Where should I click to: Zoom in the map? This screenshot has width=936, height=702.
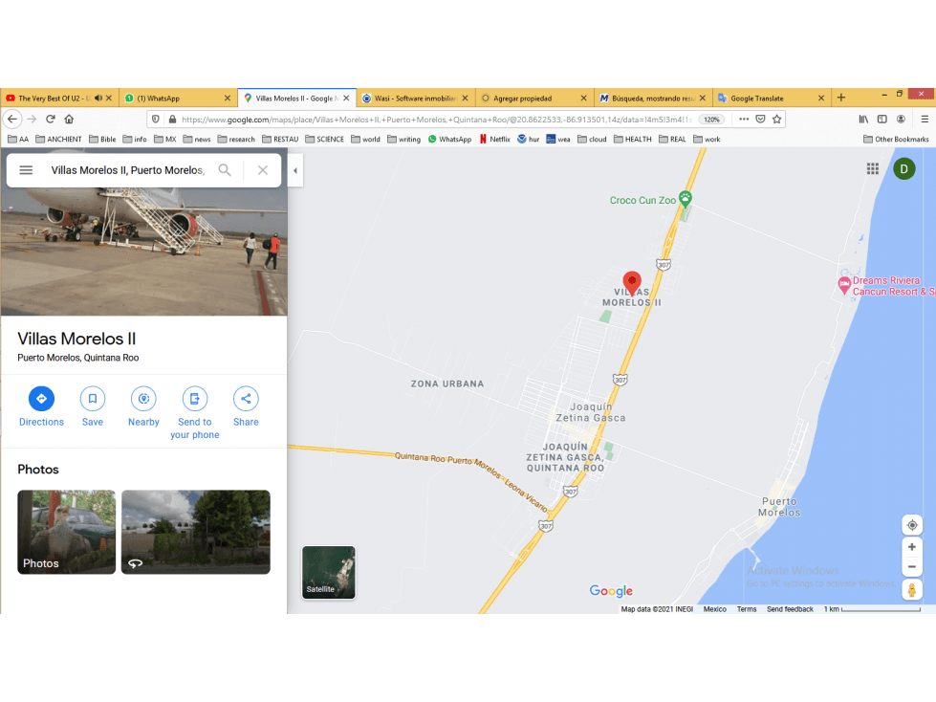coord(911,547)
